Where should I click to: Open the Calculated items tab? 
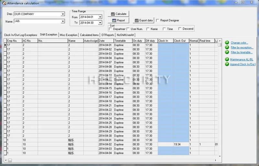tap(89, 35)
